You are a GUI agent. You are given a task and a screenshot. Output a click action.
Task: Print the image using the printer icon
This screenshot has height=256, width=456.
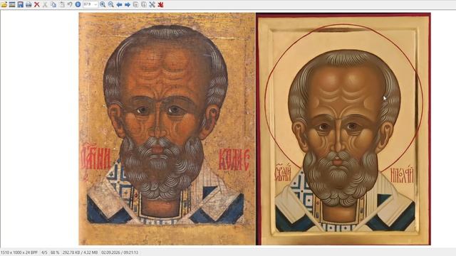click(x=28, y=4)
